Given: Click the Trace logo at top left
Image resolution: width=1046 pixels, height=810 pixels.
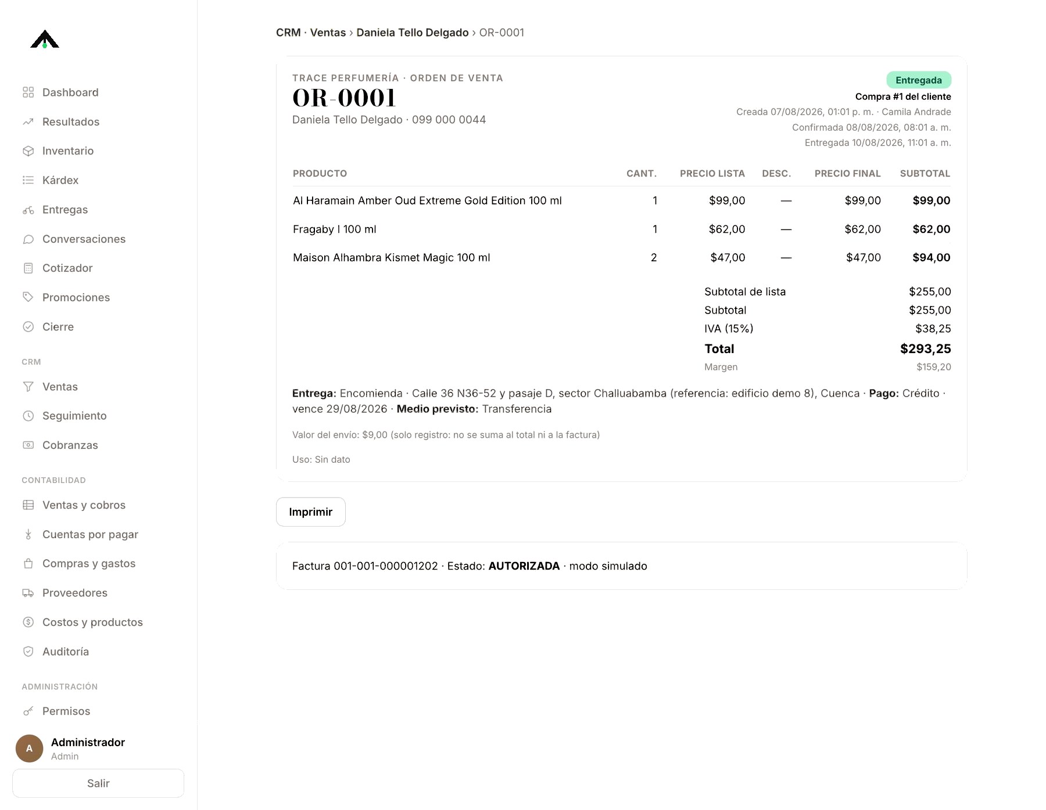Looking at the screenshot, I should [x=45, y=39].
